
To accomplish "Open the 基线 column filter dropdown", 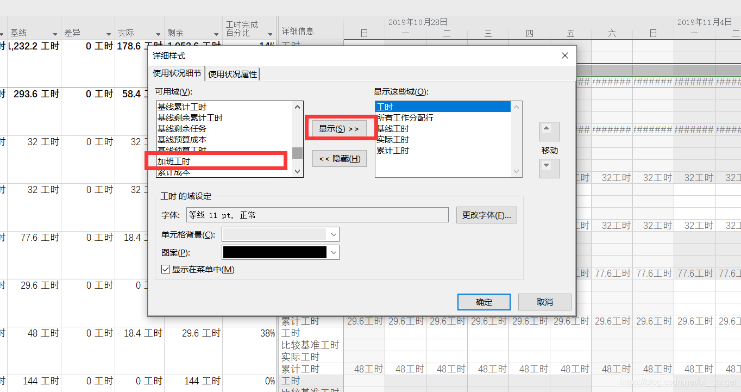I will tap(54, 34).
